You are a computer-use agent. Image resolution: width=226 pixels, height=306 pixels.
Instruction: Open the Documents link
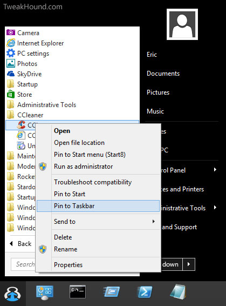click(x=163, y=74)
